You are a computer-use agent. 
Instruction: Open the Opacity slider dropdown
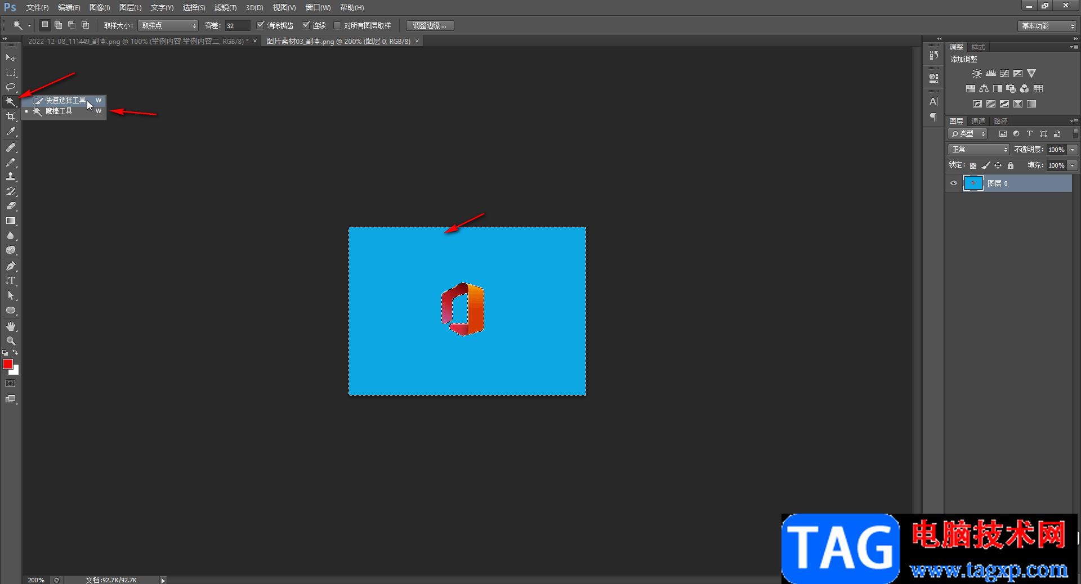[x=1073, y=150]
